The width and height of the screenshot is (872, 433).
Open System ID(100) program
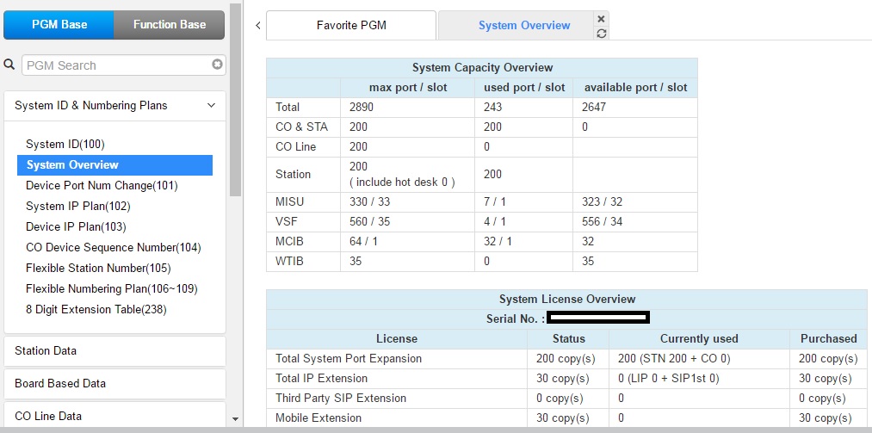(x=65, y=145)
